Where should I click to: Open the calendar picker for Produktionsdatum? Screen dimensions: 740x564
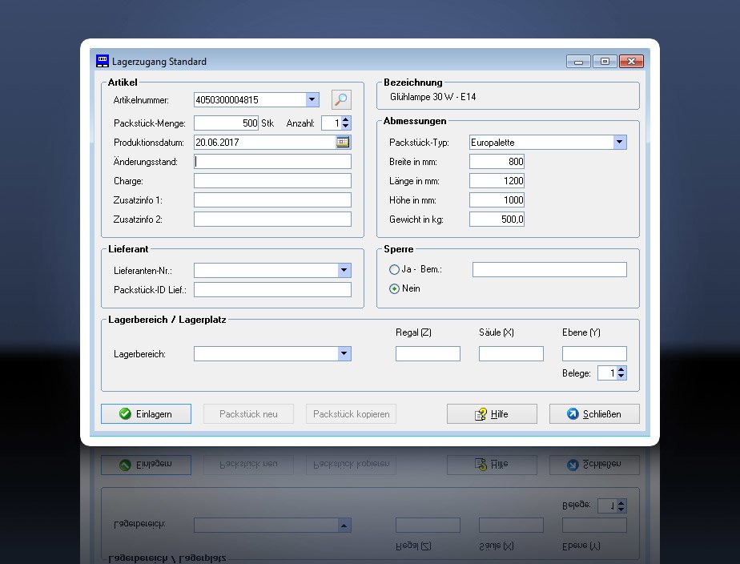(x=343, y=142)
